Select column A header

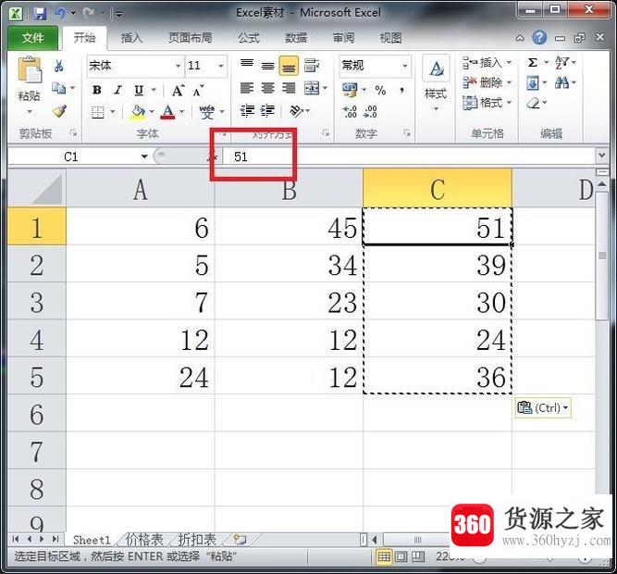coord(140,190)
